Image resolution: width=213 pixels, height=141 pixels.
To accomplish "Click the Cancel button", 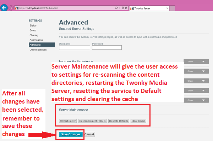I will pyautogui.click(x=89, y=134).
